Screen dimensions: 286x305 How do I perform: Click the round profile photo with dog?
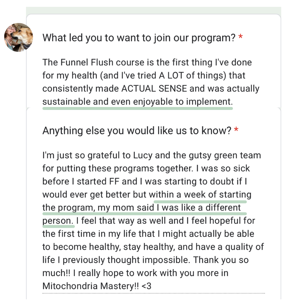point(19,37)
